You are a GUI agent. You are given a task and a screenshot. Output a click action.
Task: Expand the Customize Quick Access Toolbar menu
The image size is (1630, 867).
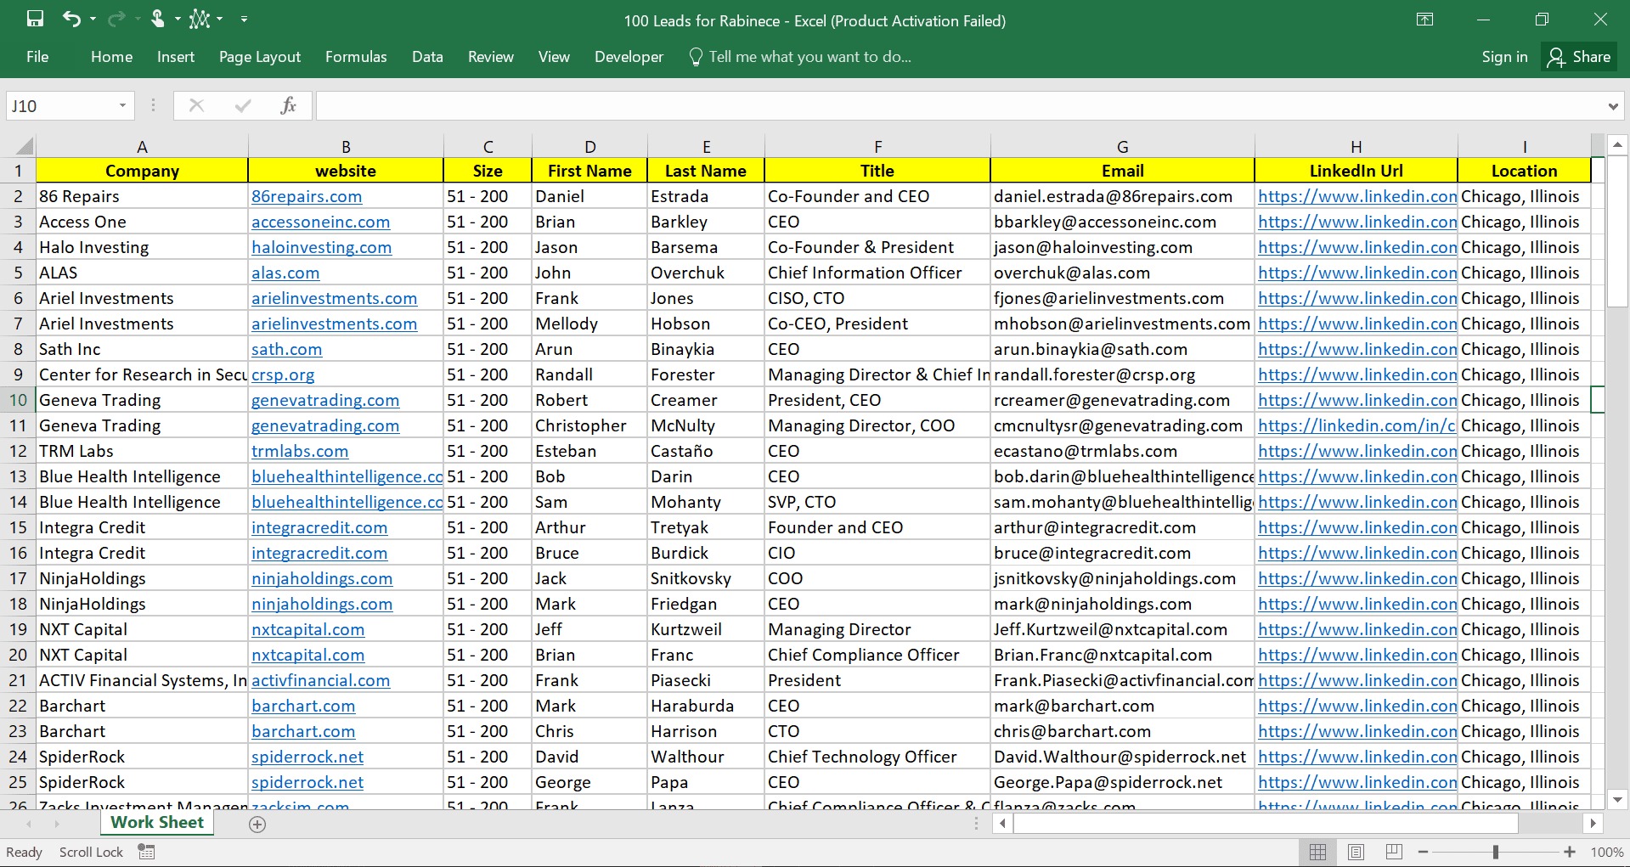point(245,18)
